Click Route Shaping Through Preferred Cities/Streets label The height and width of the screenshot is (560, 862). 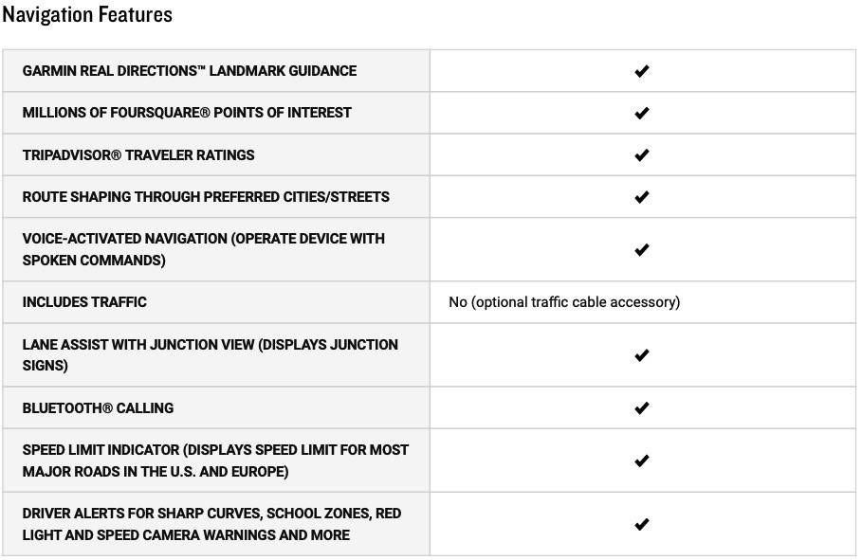206,197
